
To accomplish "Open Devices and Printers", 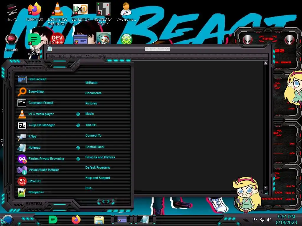I will (x=100, y=157).
